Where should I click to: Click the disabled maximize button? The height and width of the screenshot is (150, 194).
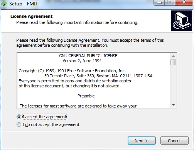pos(170,3)
